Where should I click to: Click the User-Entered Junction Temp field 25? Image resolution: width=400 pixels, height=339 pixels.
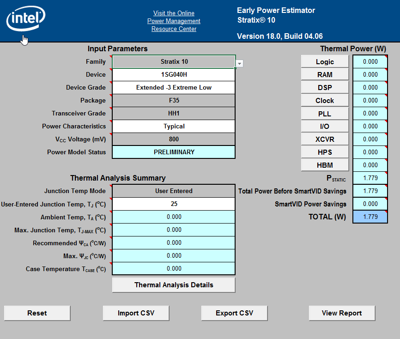point(174,204)
